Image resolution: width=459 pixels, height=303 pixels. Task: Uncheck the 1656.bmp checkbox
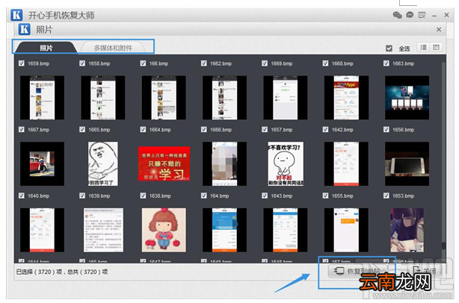(386, 129)
